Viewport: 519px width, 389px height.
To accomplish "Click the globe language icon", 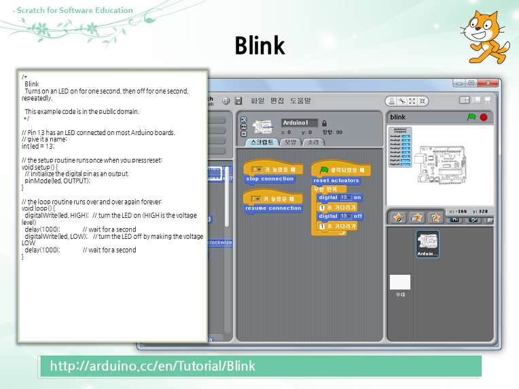I will coord(226,101).
